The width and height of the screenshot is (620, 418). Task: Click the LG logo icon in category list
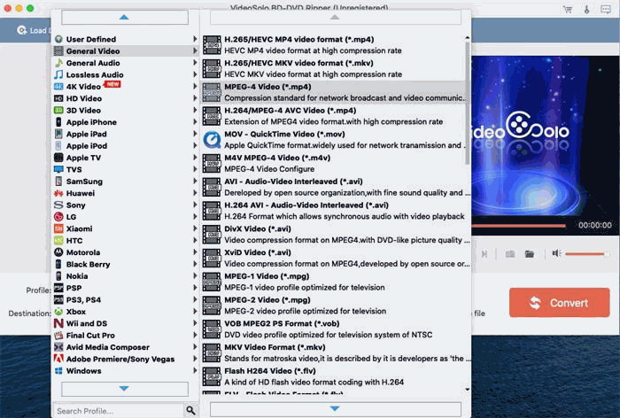point(58,217)
